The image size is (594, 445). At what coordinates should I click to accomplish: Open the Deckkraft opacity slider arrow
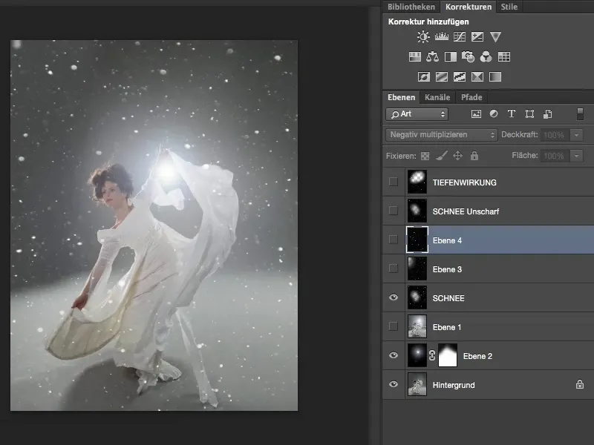[577, 135]
